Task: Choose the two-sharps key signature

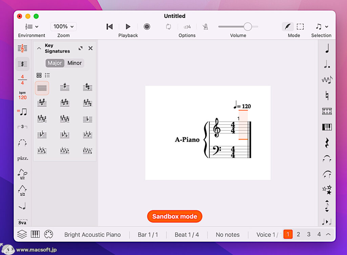Action: pos(87,87)
